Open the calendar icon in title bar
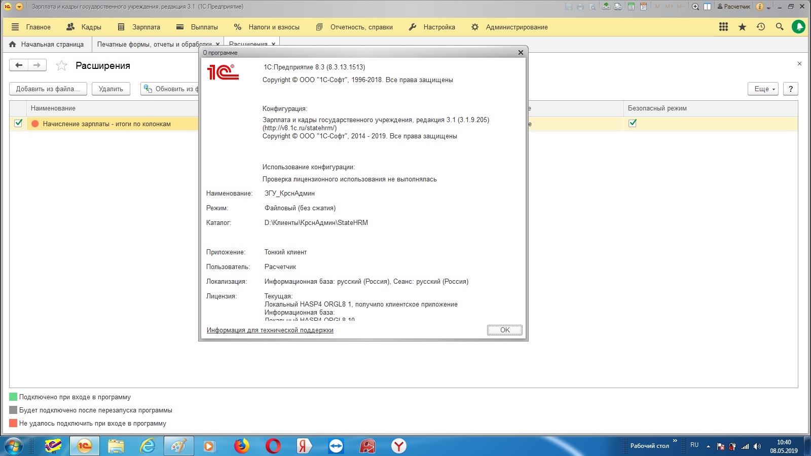The height and width of the screenshot is (456, 811). (643, 7)
